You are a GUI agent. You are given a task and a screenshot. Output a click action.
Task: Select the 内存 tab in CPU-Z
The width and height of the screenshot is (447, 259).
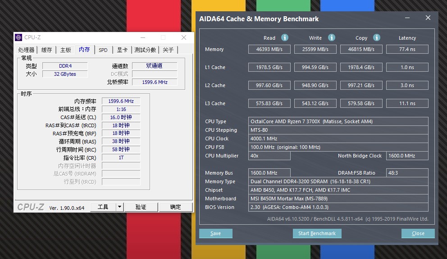click(x=84, y=49)
